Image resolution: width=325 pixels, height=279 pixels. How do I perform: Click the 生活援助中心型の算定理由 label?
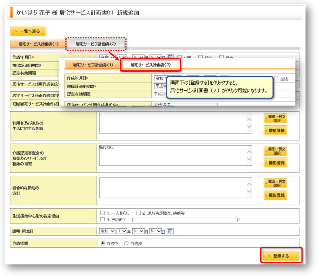pyautogui.click(x=36, y=216)
